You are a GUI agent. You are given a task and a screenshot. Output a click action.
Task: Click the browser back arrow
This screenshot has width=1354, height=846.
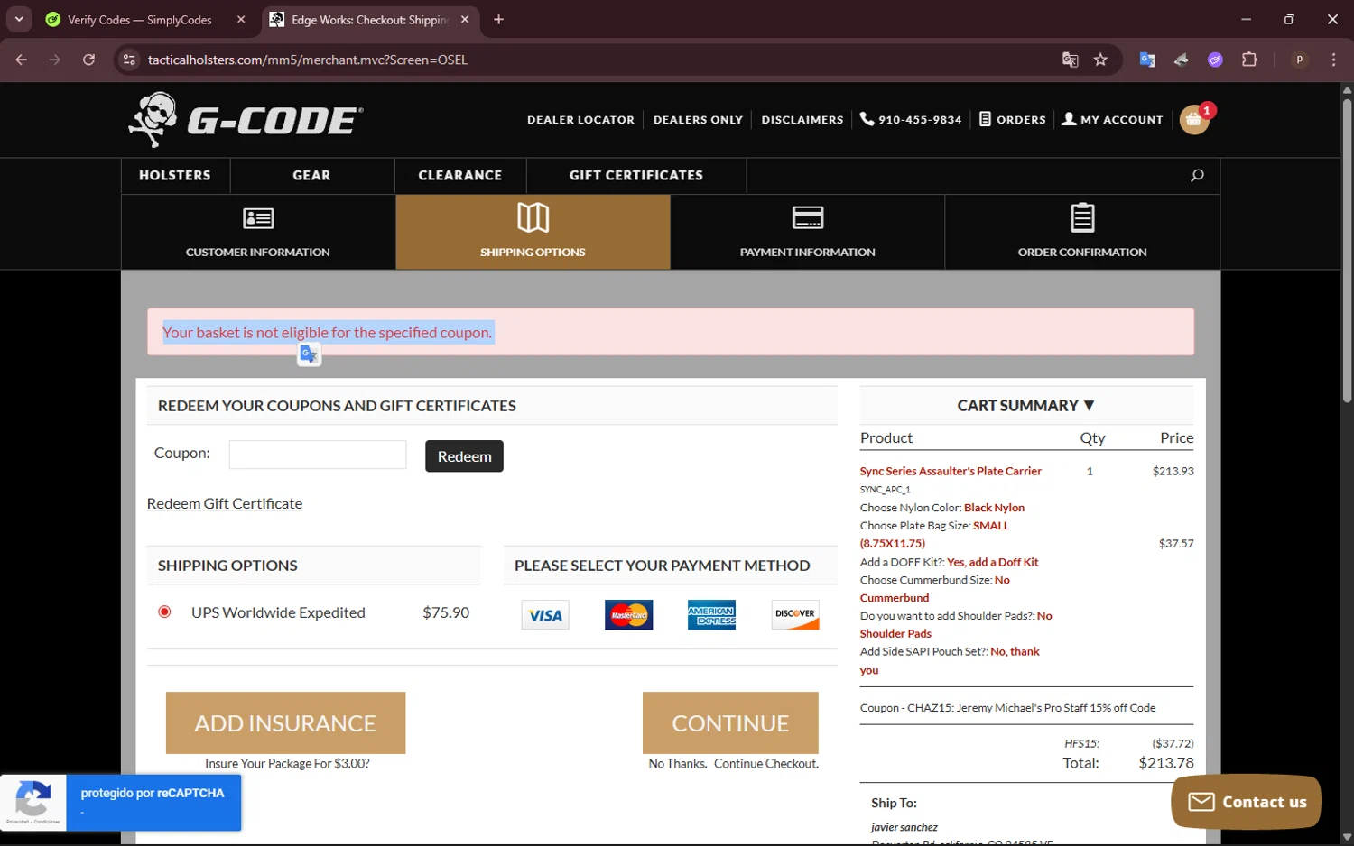coord(22,60)
